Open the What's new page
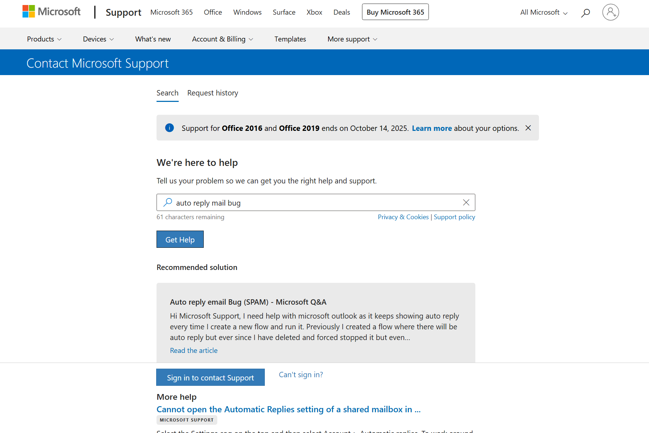Screen dimensions: 649x433 point(153,39)
